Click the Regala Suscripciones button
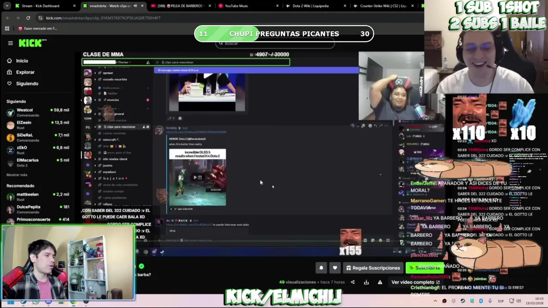The image size is (548, 308). 373,268
